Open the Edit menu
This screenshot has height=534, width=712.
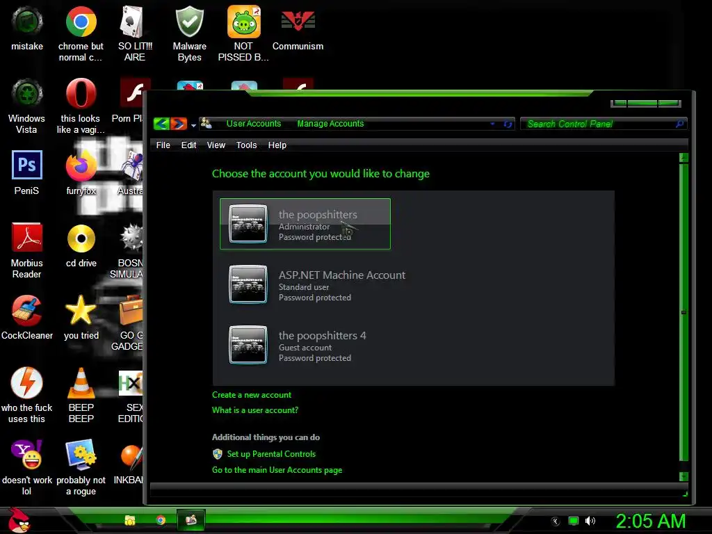tap(188, 145)
